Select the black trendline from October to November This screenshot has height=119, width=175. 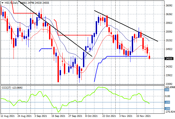tap(126, 26)
